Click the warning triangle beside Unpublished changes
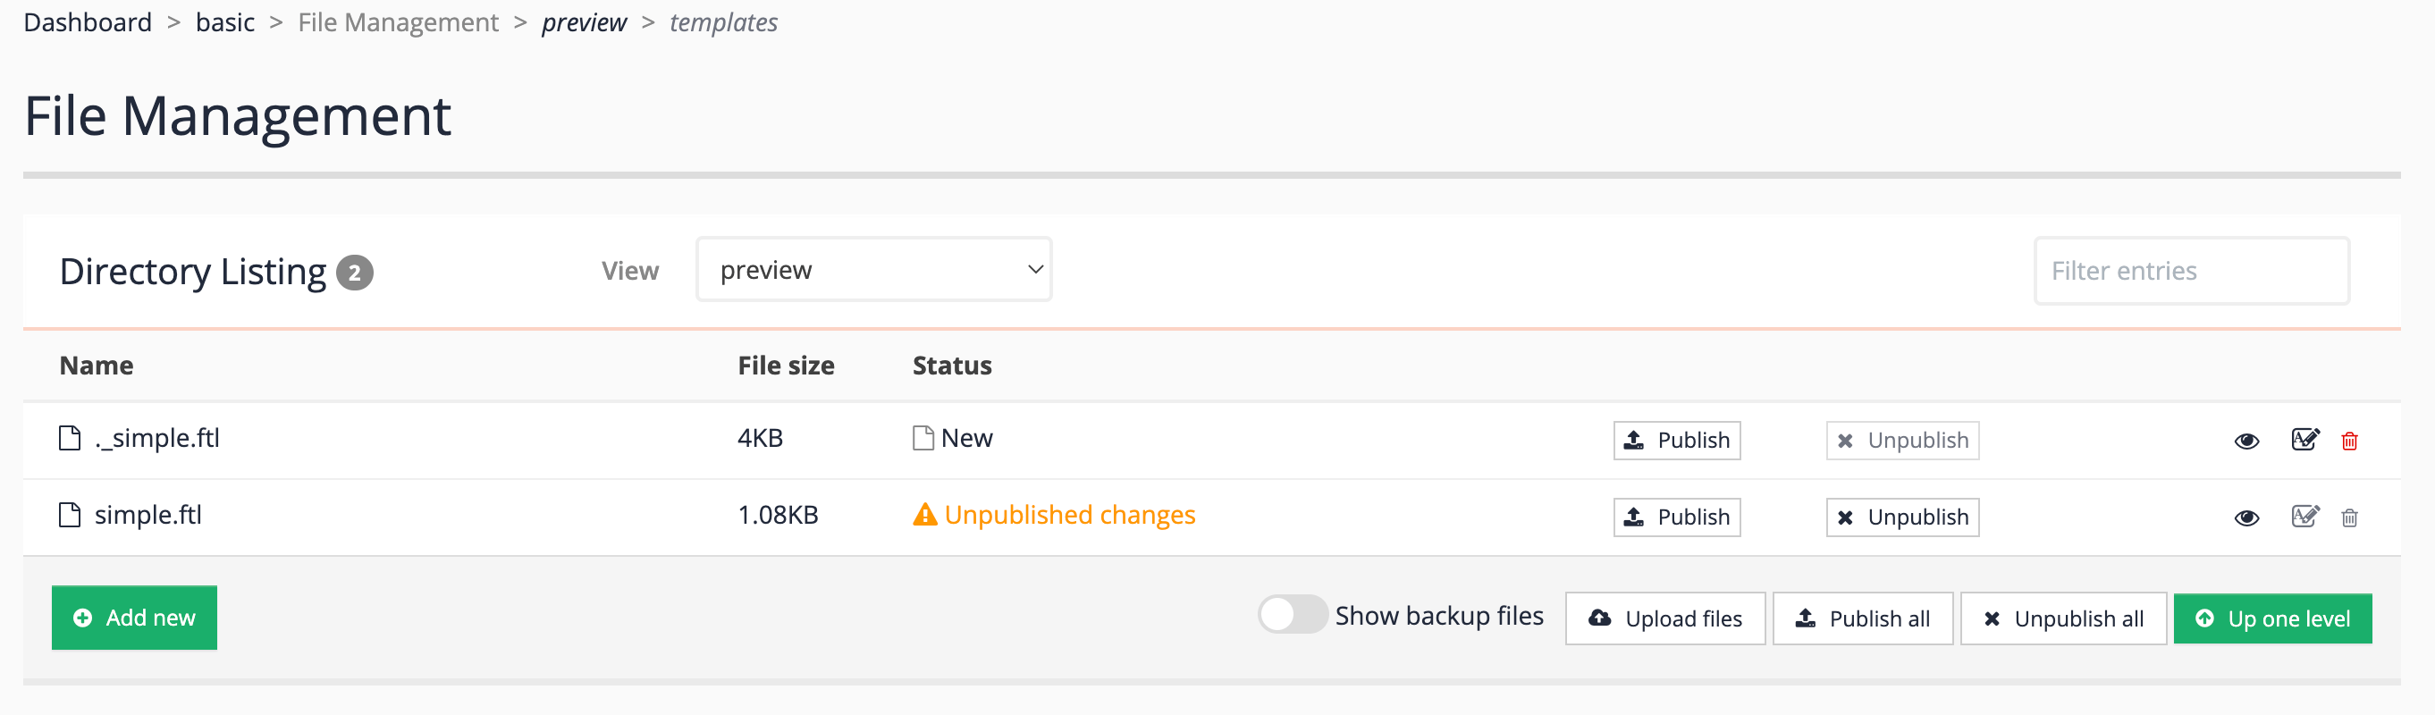Image resolution: width=2435 pixels, height=715 pixels. pos(925,515)
